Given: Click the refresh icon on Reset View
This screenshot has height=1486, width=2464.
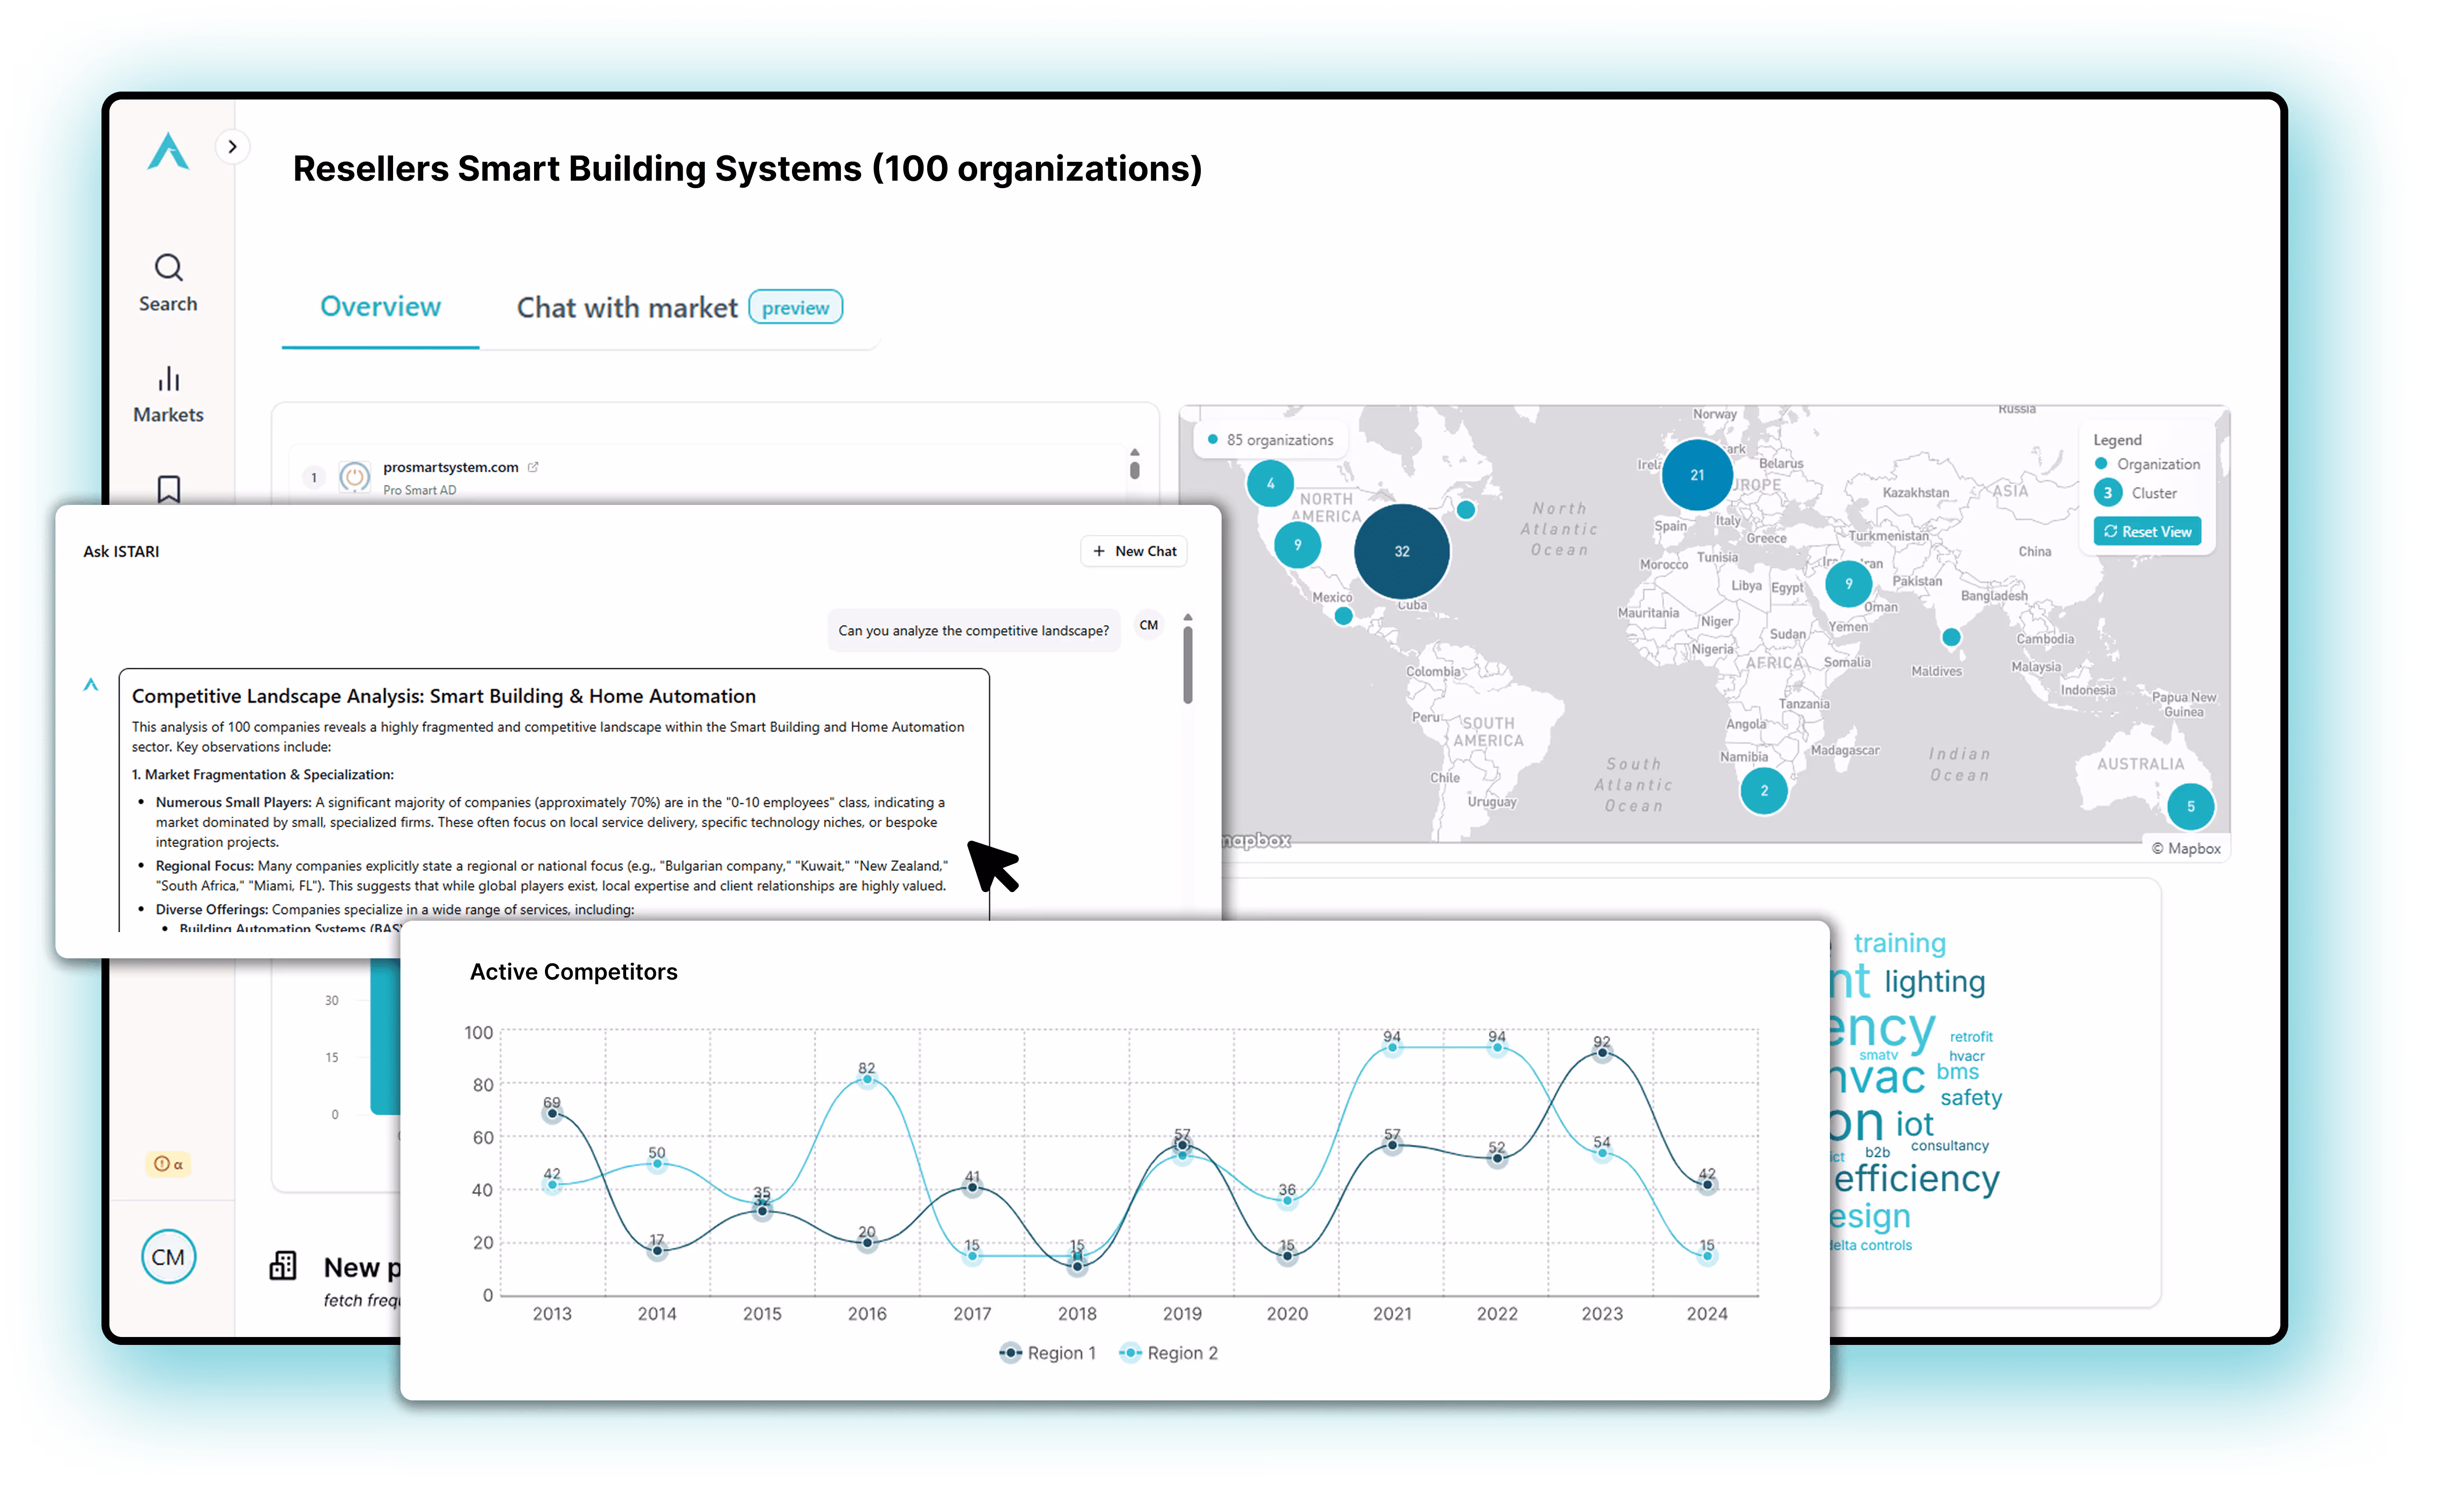Looking at the screenshot, I should (x=2111, y=531).
